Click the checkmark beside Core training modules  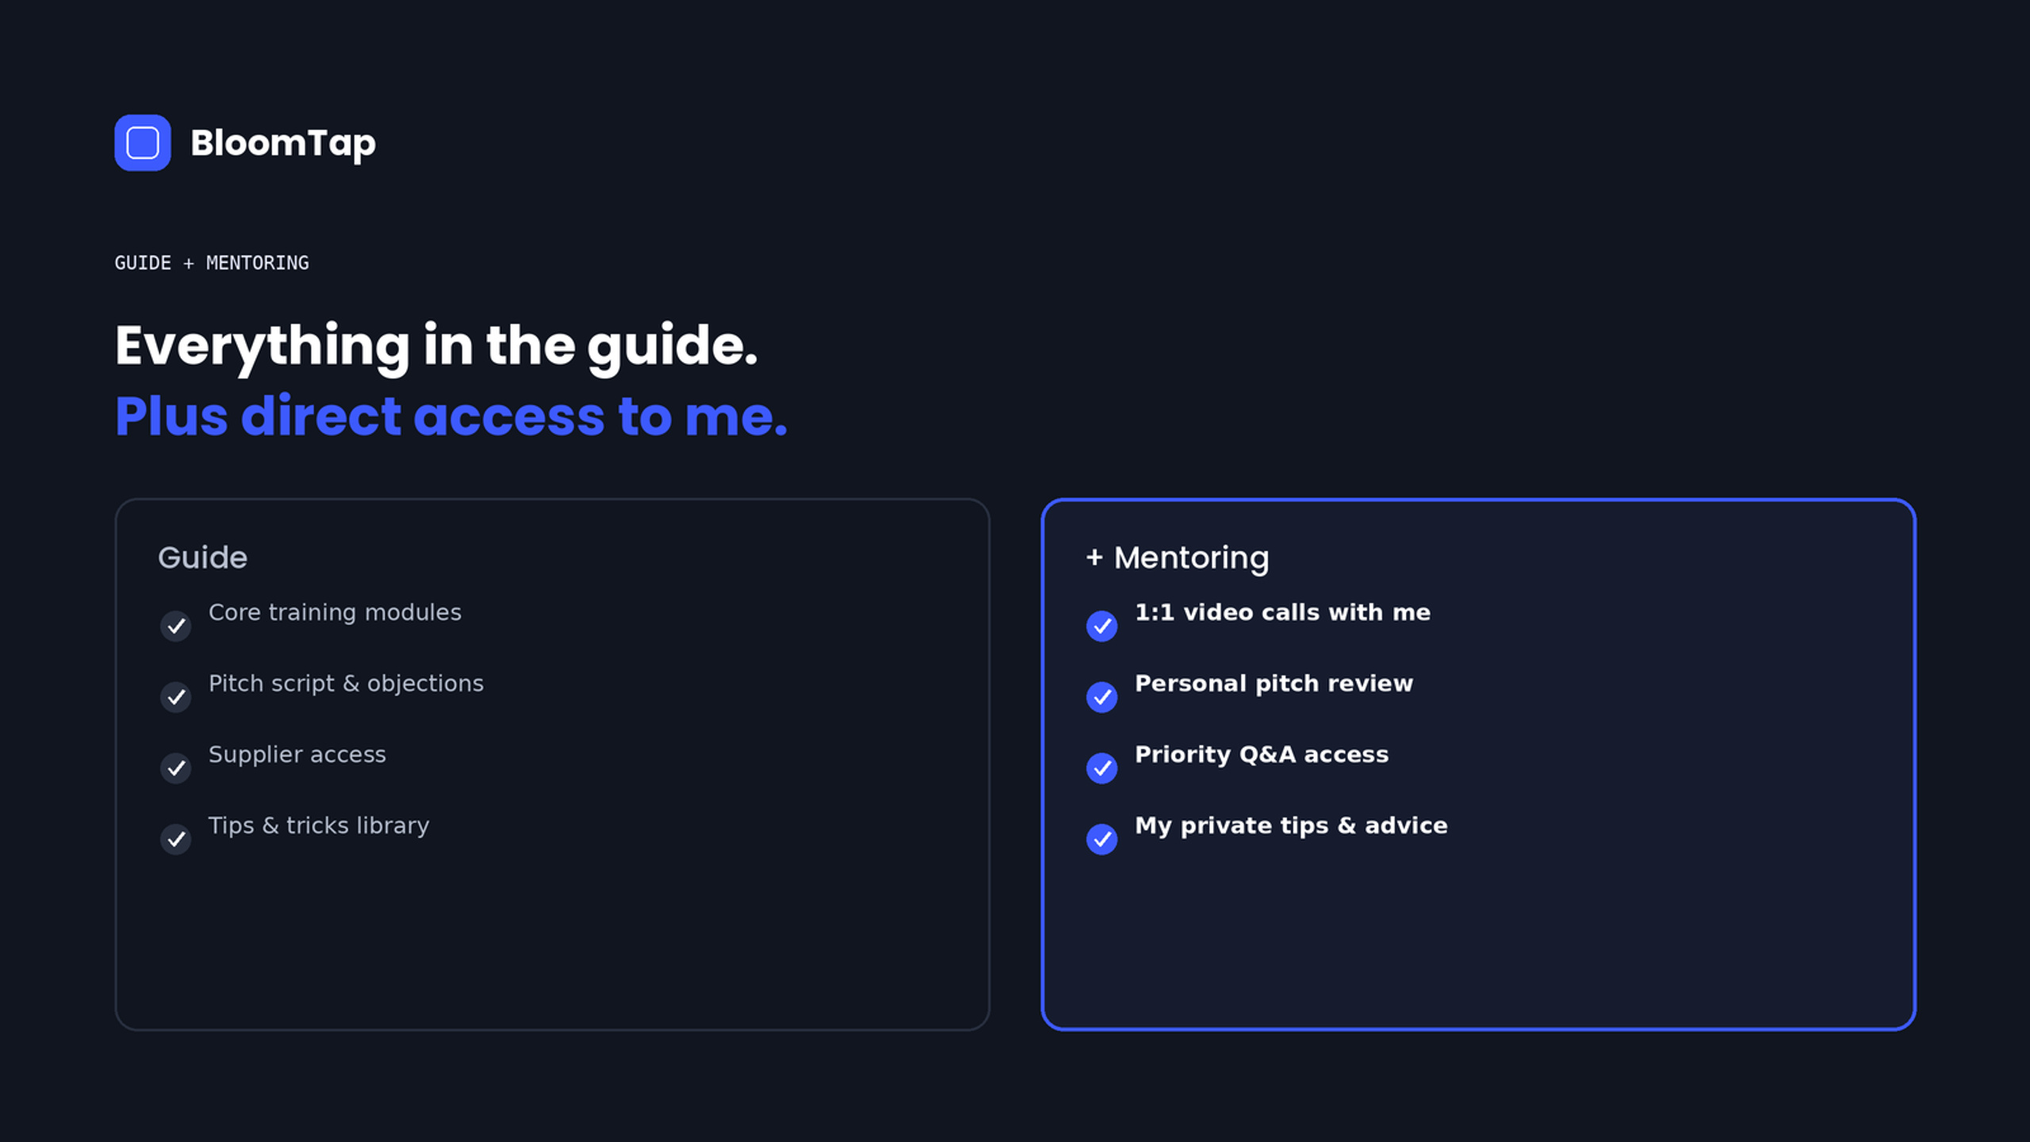[x=176, y=626]
